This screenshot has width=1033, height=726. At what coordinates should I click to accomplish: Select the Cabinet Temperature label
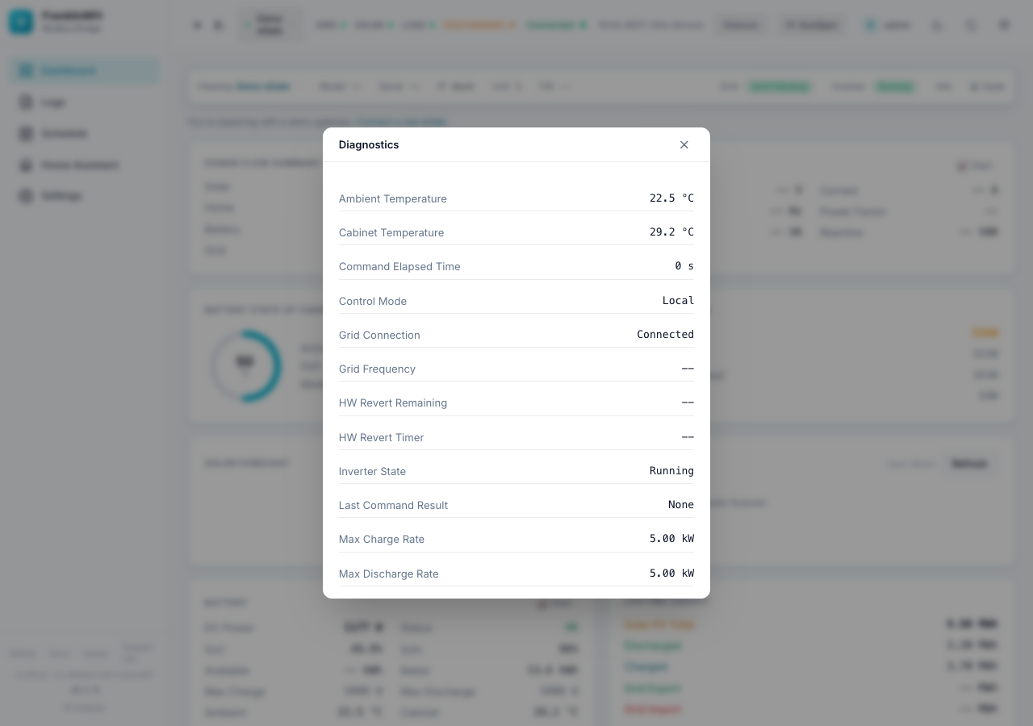tap(391, 232)
